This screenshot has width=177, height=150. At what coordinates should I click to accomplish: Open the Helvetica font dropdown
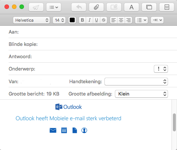pyautogui.click(x=31, y=20)
